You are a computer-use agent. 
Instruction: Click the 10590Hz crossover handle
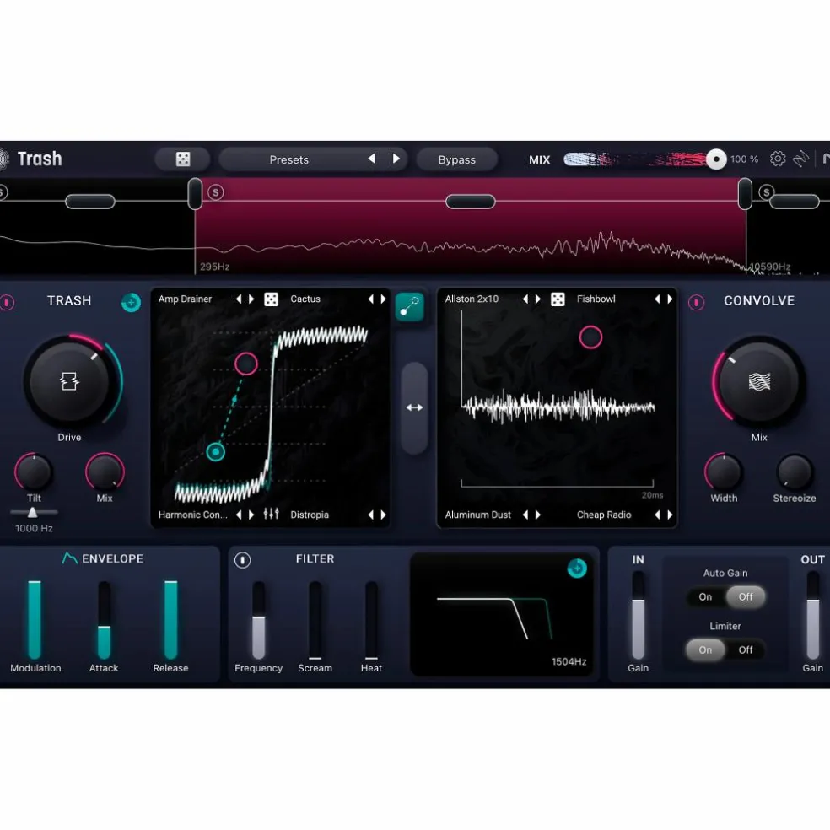click(745, 194)
